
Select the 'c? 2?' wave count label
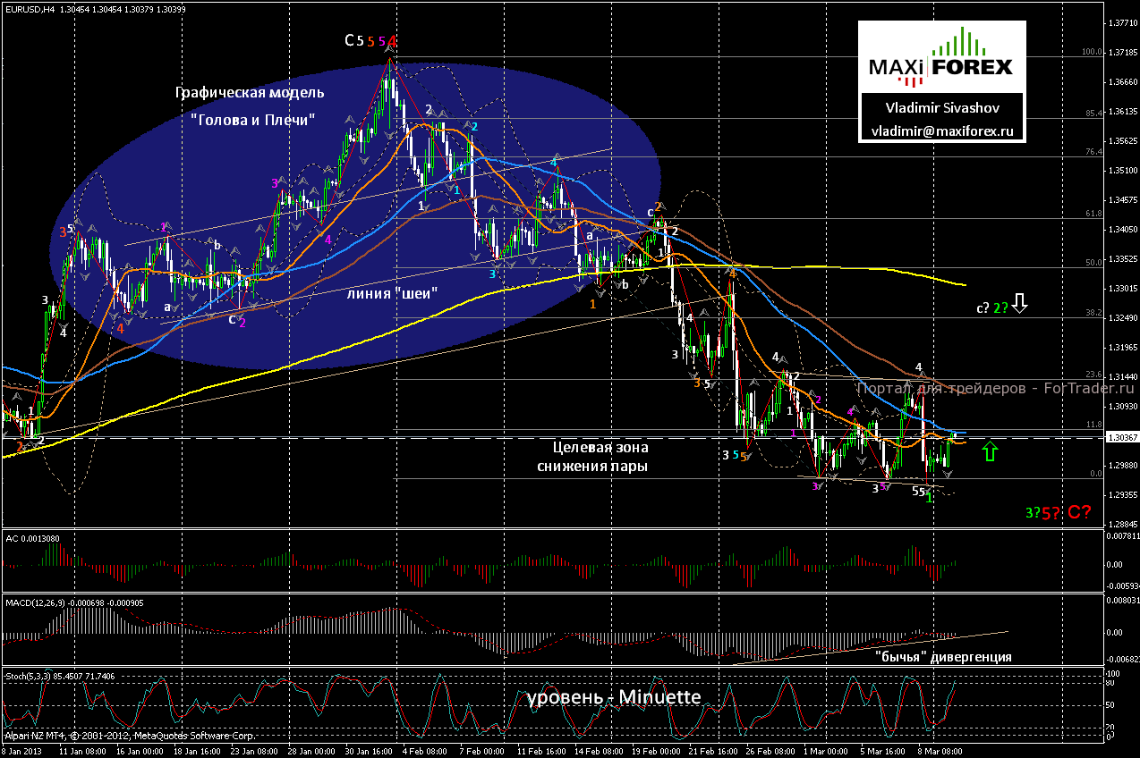tap(992, 307)
